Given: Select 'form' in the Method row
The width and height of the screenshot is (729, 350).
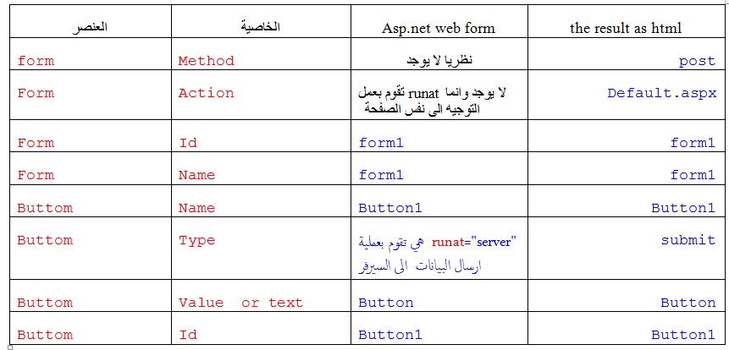Looking at the screenshot, I should 36,61.
